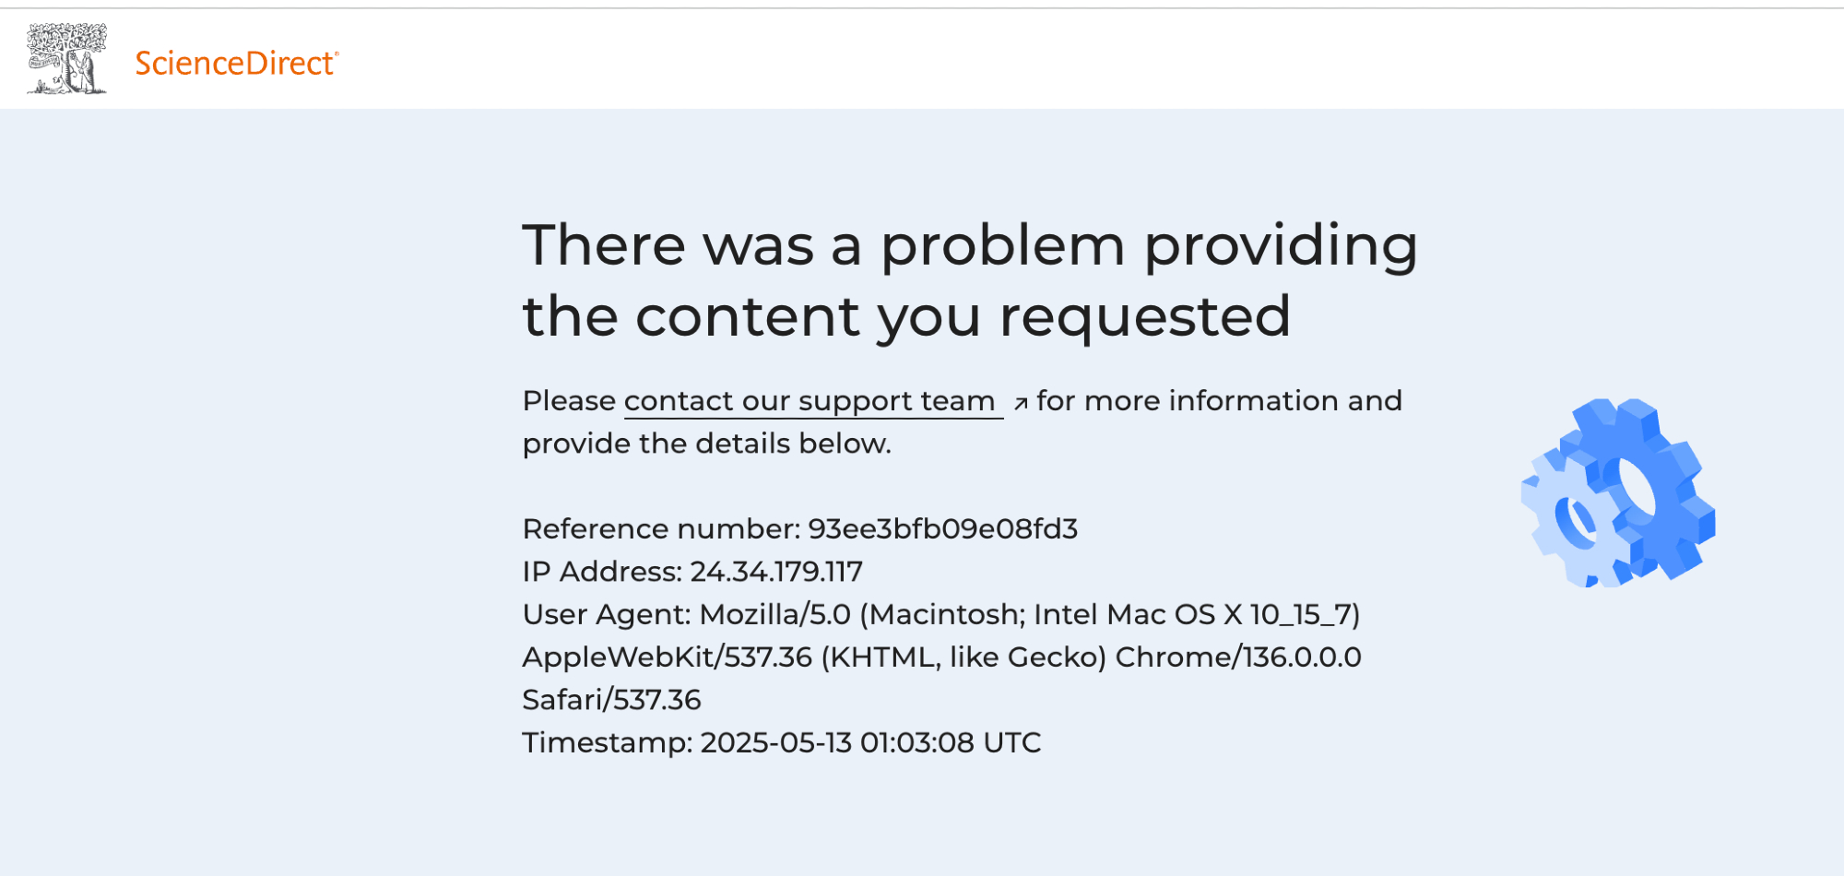This screenshot has width=1844, height=876.
Task: Click the "Safari/537.36" text line
Action: [611, 700]
